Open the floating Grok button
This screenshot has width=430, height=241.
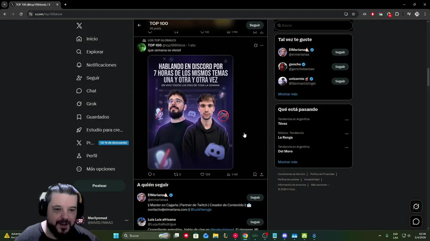(416, 207)
